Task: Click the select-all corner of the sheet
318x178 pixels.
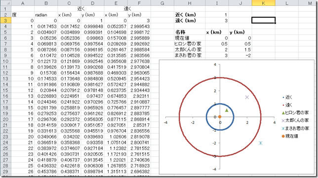Action: (x=5, y=3)
